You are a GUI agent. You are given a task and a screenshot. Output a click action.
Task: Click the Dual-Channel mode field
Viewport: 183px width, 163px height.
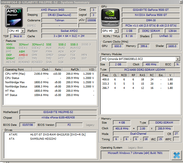pyautogui.click(x=138, y=134)
